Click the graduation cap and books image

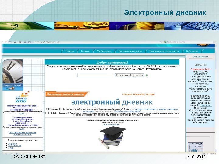tap(112, 138)
